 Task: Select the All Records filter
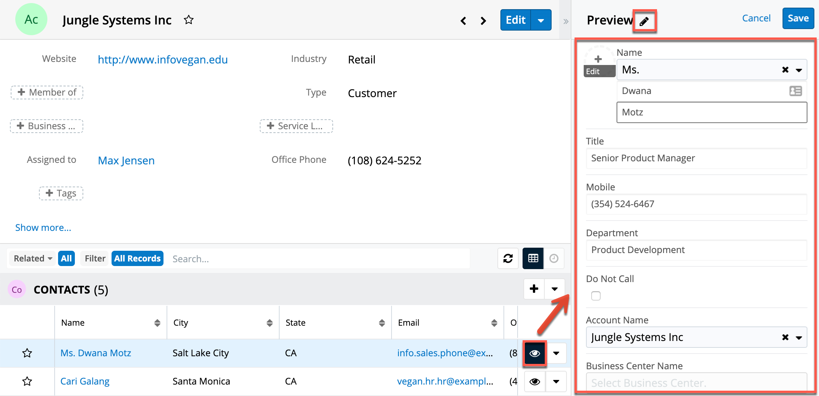[137, 258]
